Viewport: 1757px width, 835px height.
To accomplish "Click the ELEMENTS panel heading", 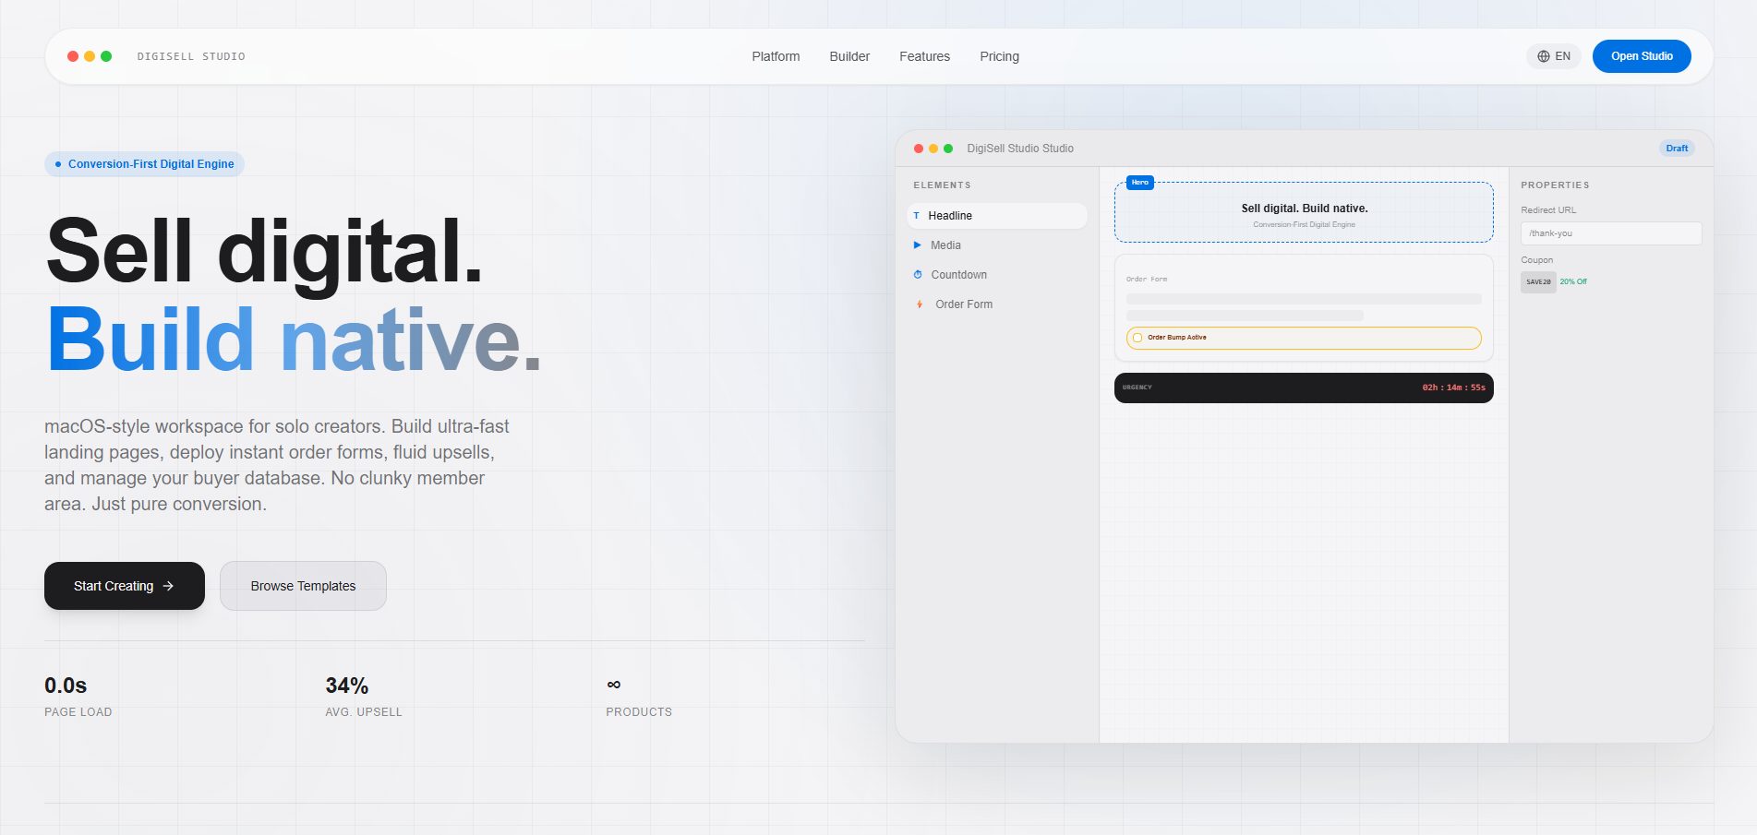I will pyautogui.click(x=942, y=185).
